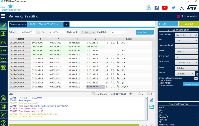The height and width of the screenshot is (126, 199).
Task: Open the OB option bytes panel
Action: tap(3, 42)
